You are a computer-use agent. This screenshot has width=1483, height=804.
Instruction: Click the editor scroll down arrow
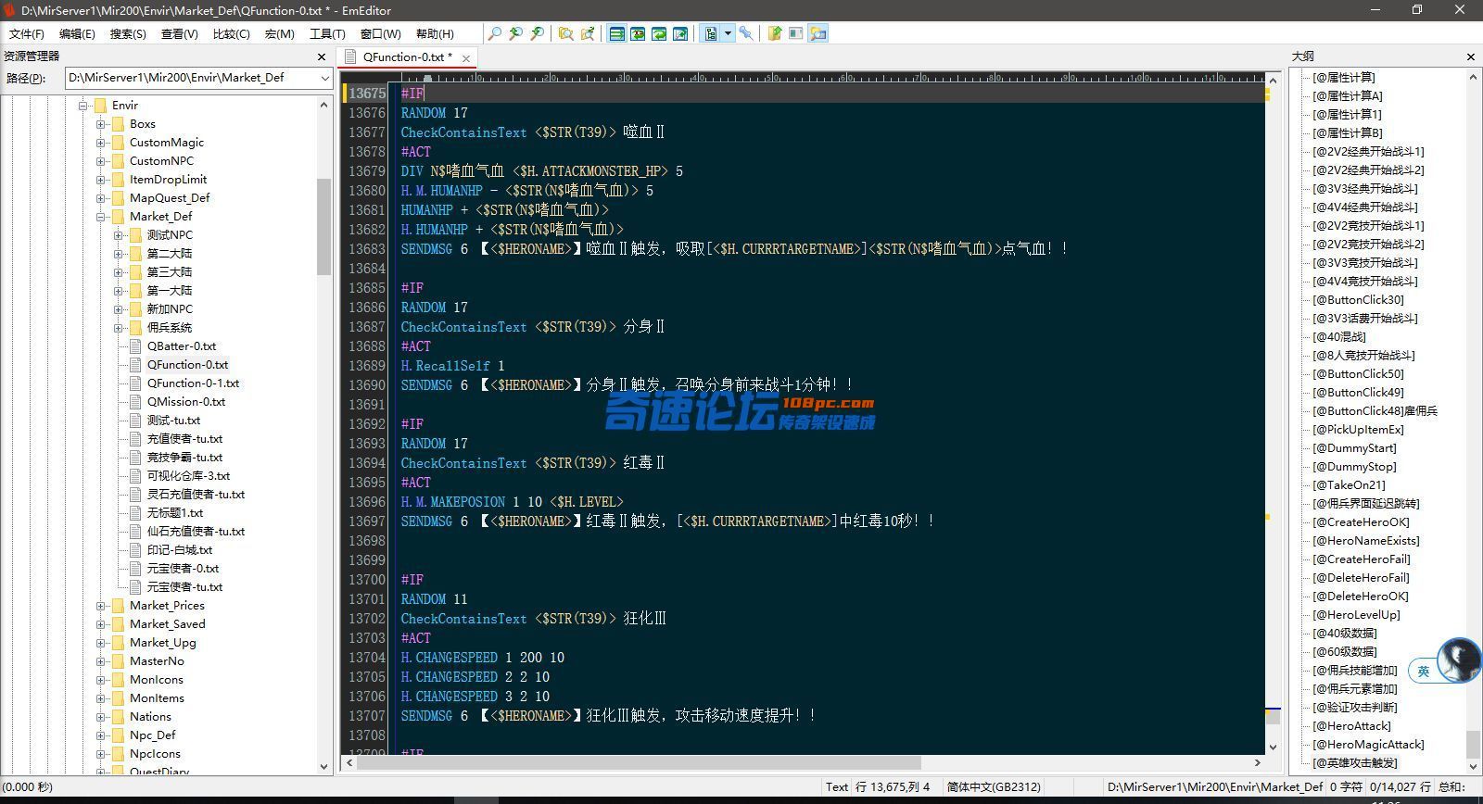click(1273, 747)
